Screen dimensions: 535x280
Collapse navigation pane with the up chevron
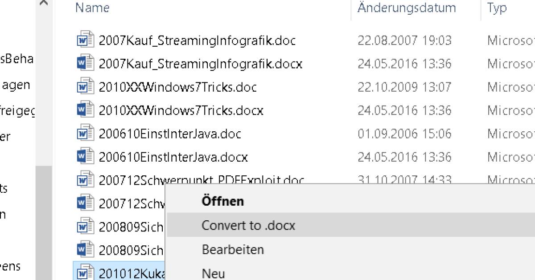44,3
